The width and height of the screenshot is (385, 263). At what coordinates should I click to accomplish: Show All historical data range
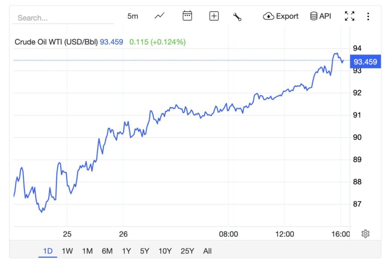click(207, 251)
